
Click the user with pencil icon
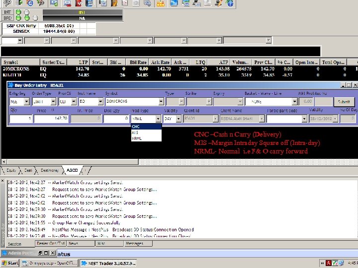(x=218, y=3)
